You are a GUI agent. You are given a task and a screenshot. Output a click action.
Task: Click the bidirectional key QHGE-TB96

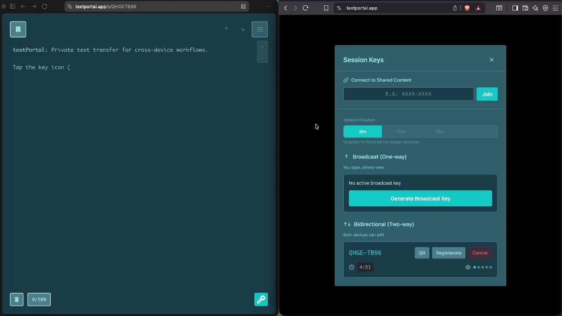pos(365,253)
